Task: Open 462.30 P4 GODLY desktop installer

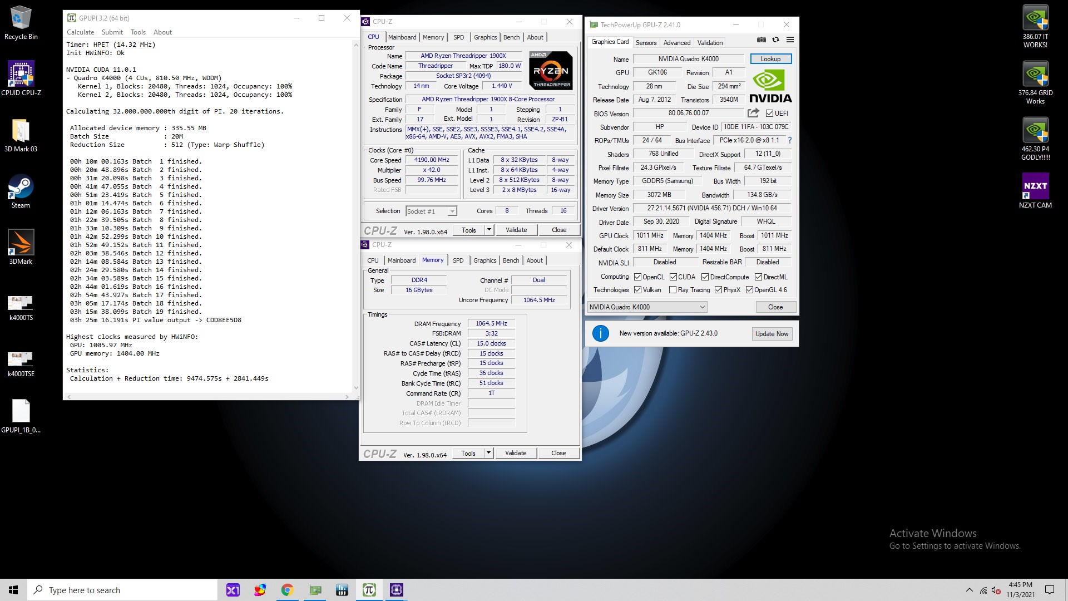Action: point(1035,139)
